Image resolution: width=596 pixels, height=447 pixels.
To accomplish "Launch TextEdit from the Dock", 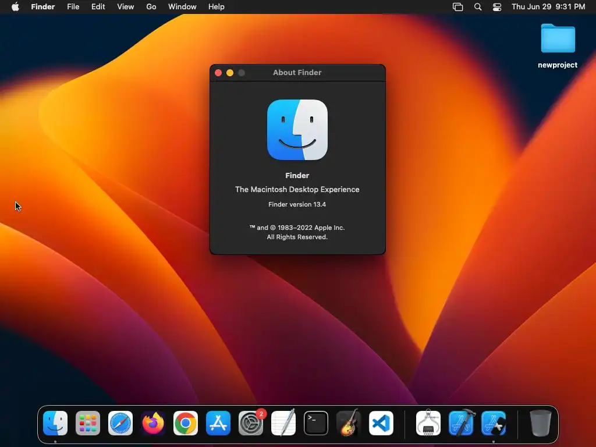I will (x=283, y=423).
